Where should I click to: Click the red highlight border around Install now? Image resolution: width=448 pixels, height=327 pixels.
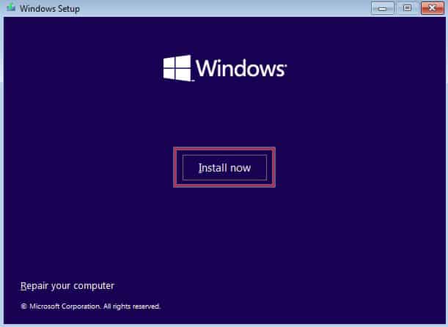[224, 149]
